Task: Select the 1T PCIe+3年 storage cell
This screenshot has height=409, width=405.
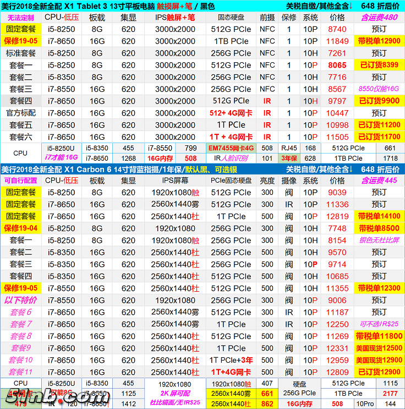Action: click(231, 360)
